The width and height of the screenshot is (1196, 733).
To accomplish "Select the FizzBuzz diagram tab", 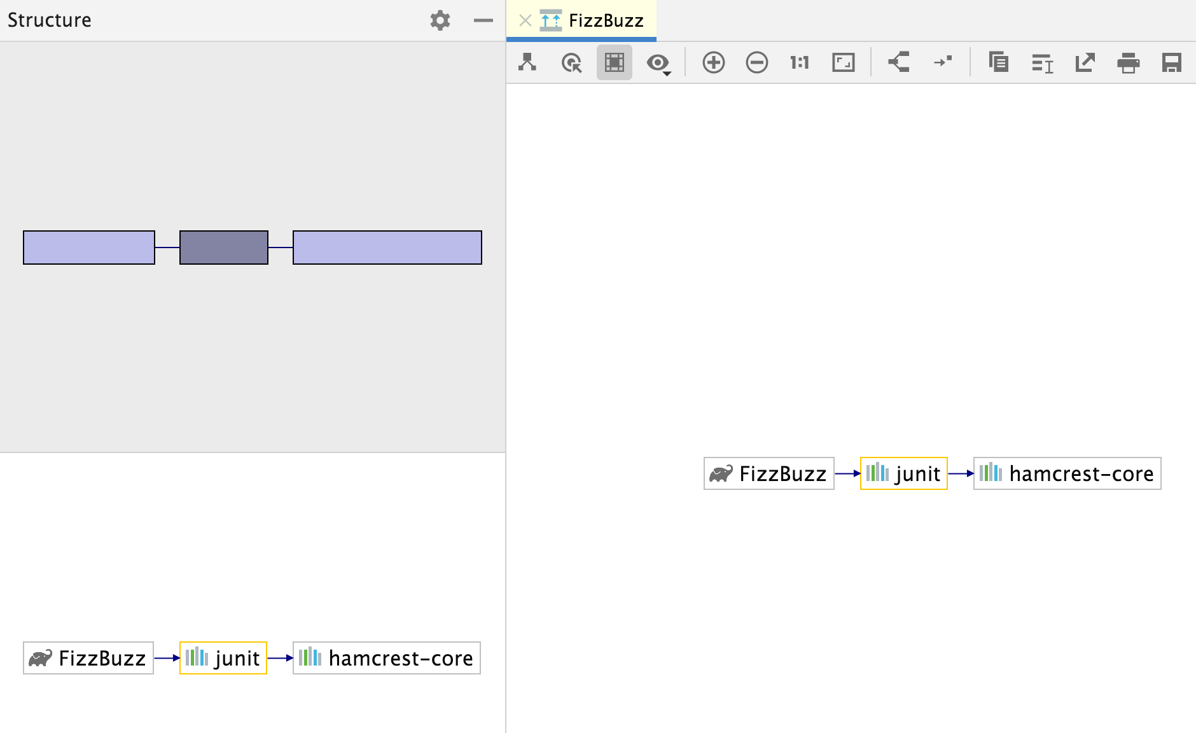I will (x=592, y=21).
